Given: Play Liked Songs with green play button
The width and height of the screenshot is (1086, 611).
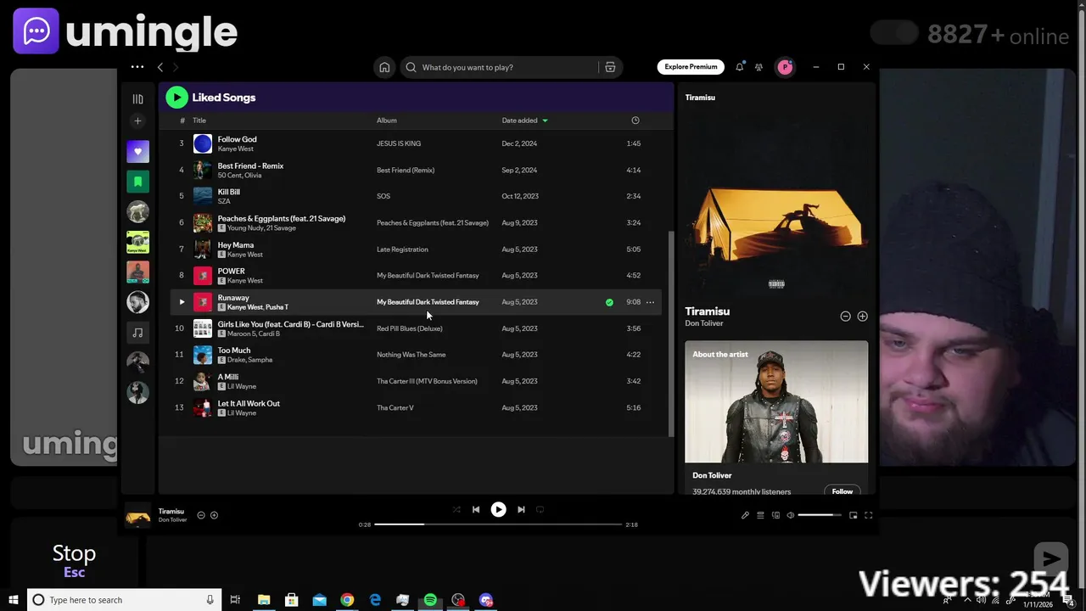Looking at the screenshot, I should [x=176, y=98].
